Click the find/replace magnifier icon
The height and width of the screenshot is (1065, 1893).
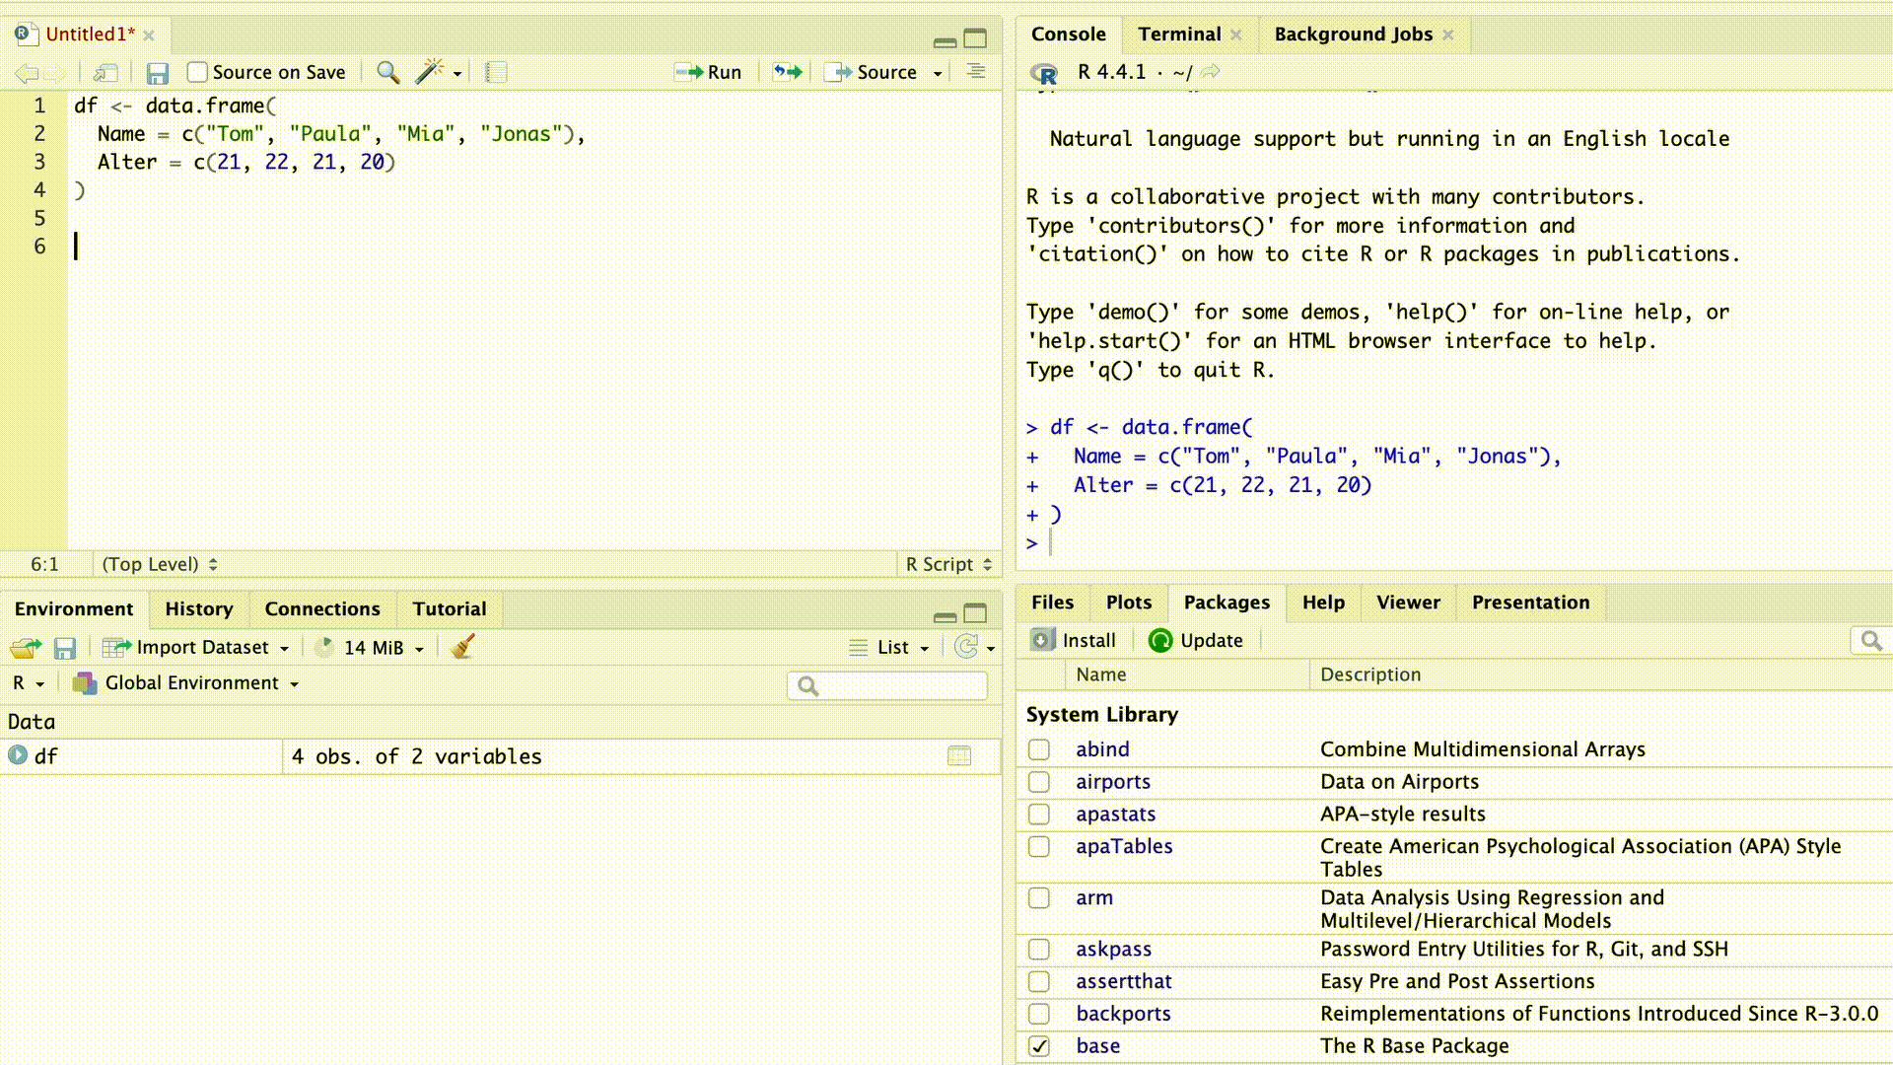pos(387,72)
